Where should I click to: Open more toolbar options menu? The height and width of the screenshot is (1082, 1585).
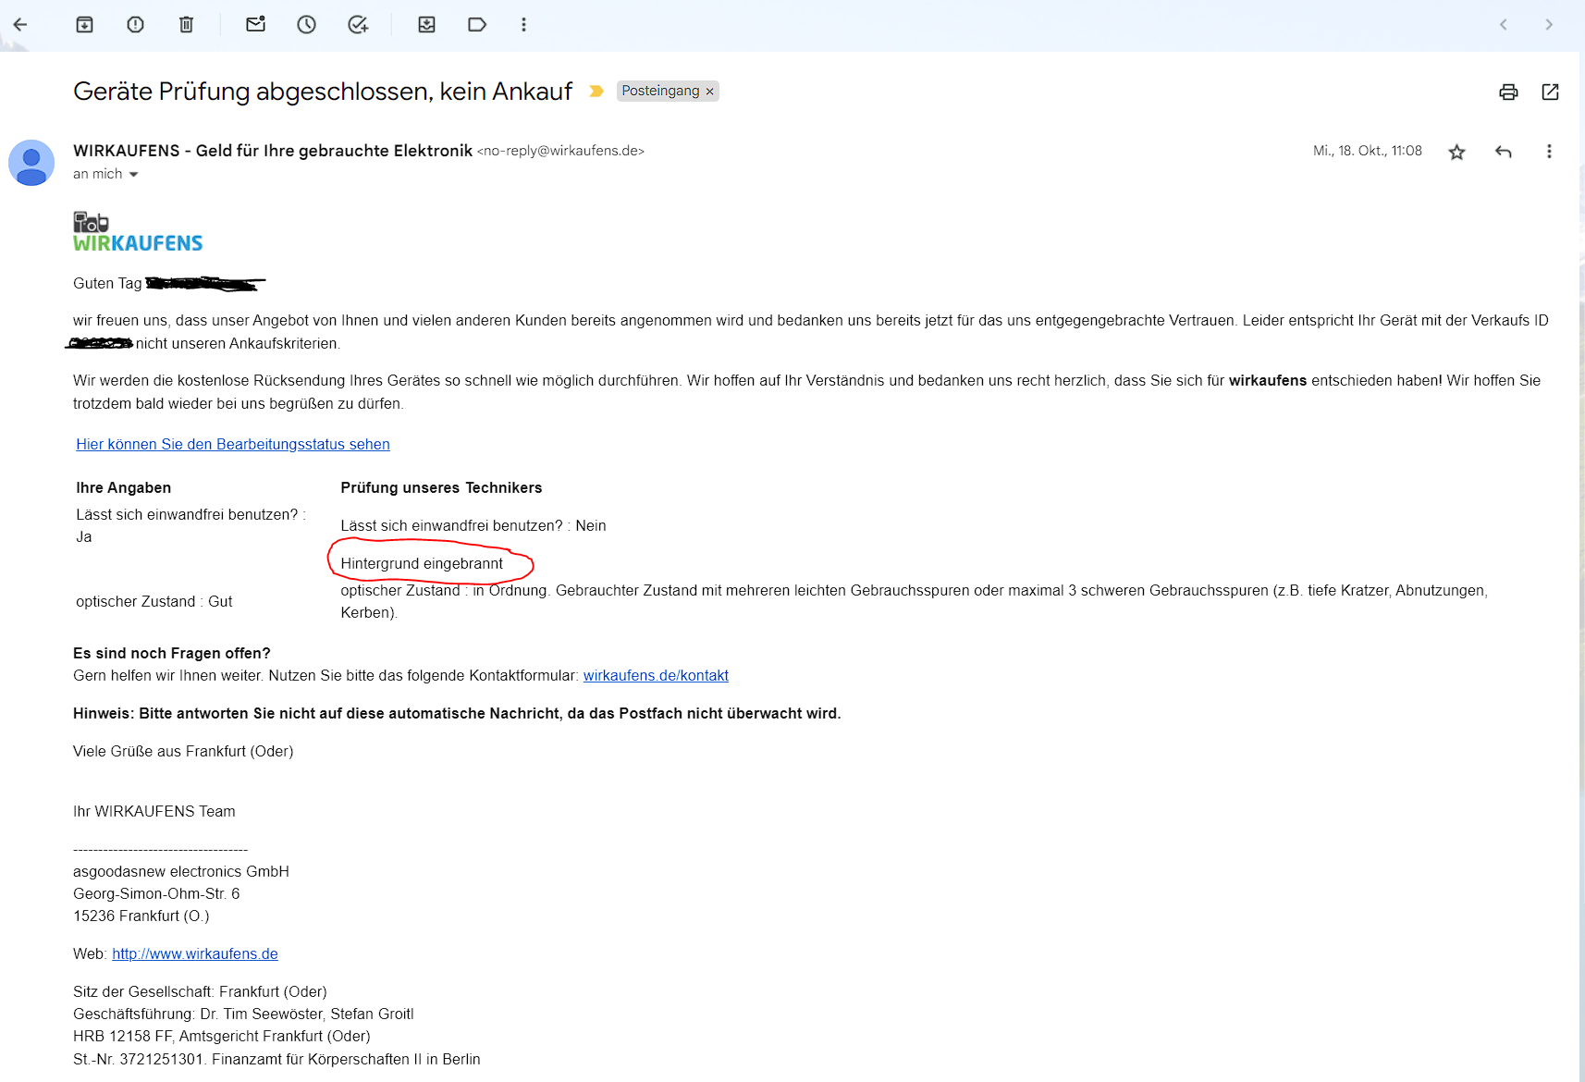point(523,25)
